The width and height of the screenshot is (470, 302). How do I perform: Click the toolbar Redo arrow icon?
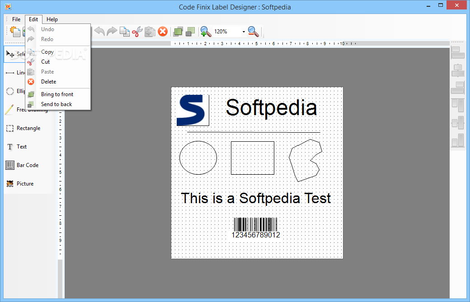pyautogui.click(x=112, y=32)
